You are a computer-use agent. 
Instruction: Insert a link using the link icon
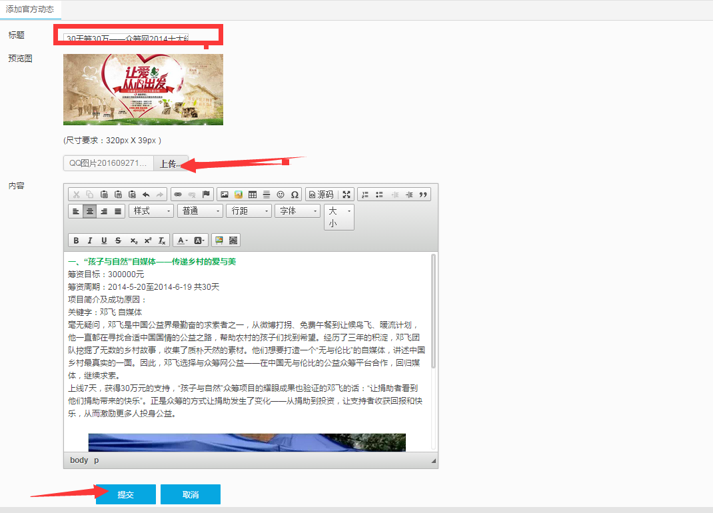(177, 195)
